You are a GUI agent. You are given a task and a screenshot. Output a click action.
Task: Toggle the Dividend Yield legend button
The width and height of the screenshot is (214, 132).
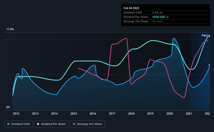[19, 124]
